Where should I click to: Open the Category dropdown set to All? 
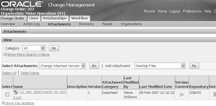click(34, 48)
